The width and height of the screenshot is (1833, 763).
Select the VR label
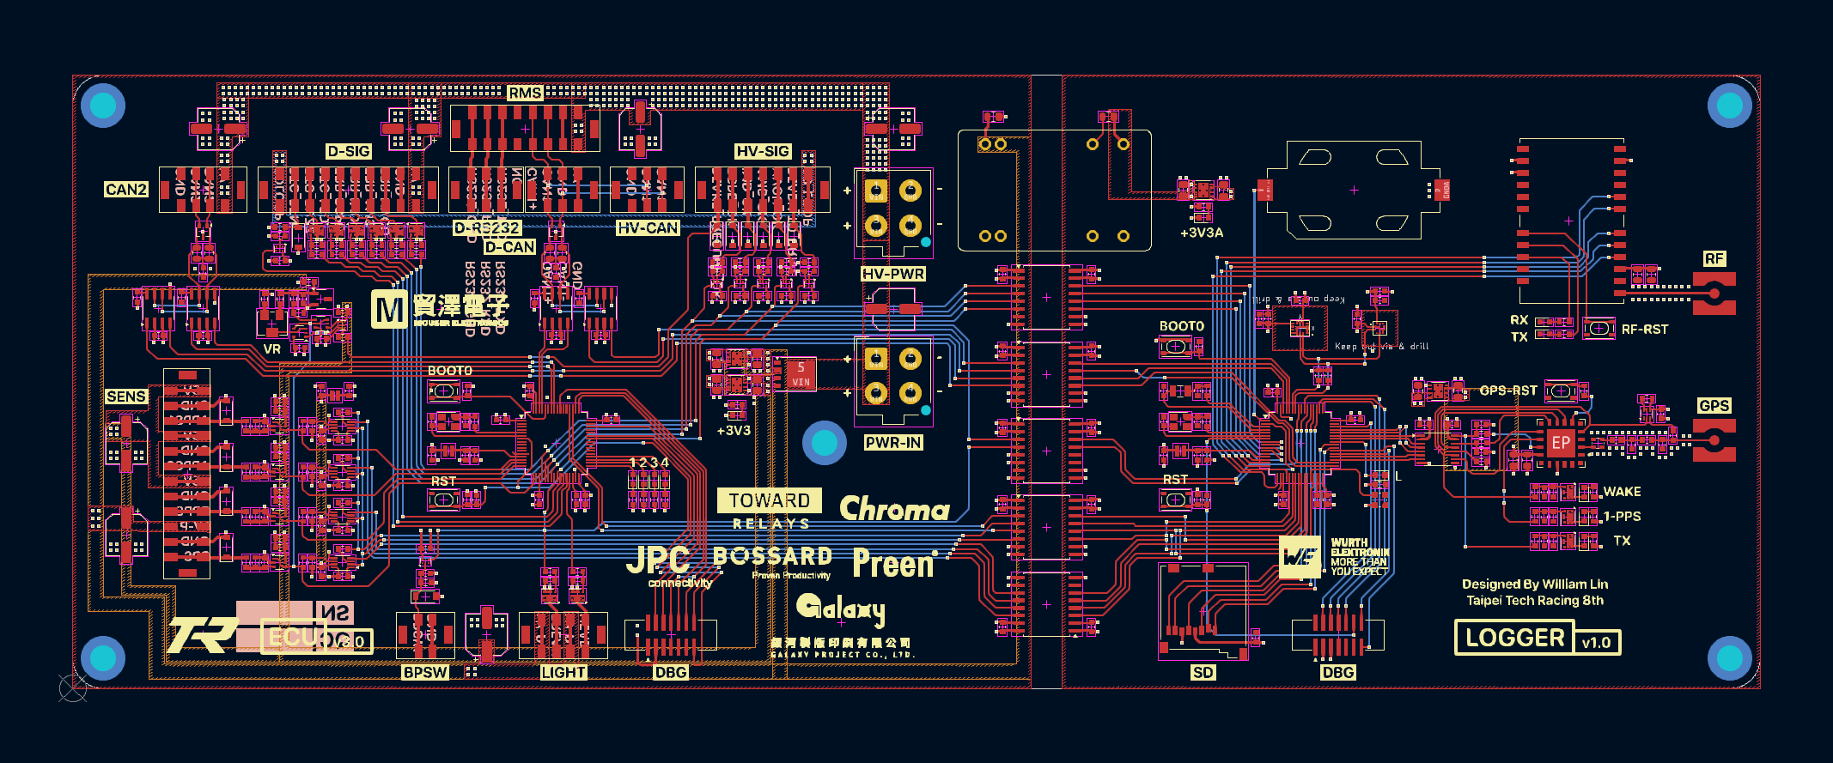[272, 349]
